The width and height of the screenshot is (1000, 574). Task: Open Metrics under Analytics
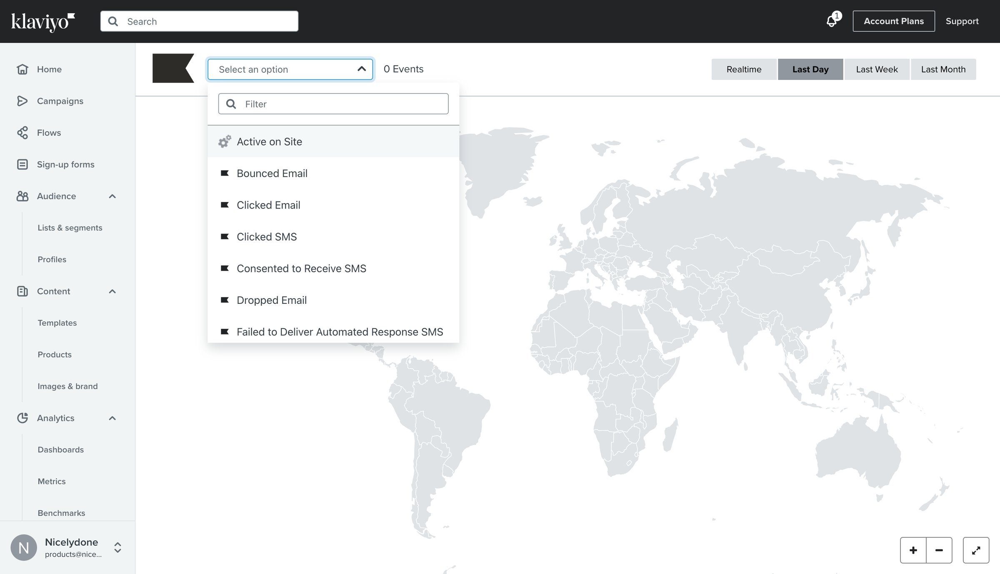(x=52, y=481)
